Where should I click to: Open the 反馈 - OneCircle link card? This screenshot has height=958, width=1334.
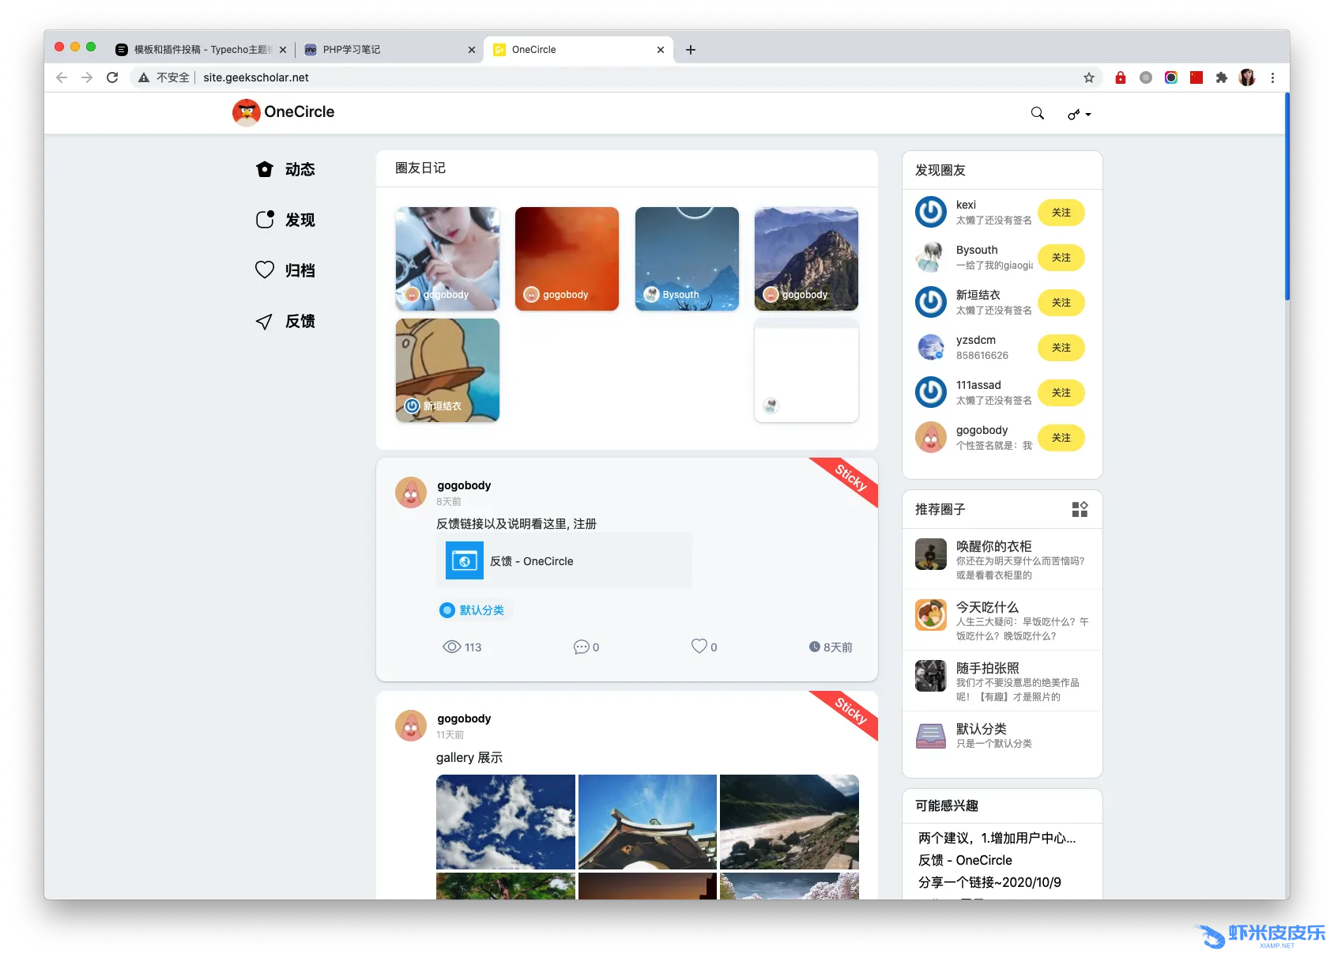click(x=563, y=561)
